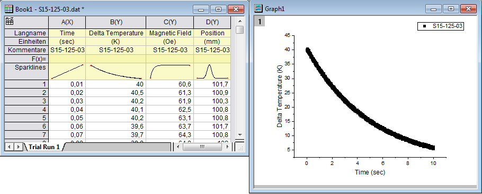Image resolution: width=482 pixels, height=194 pixels.
Task: Minimize the Book1 workbook window
Action: tap(201, 9)
